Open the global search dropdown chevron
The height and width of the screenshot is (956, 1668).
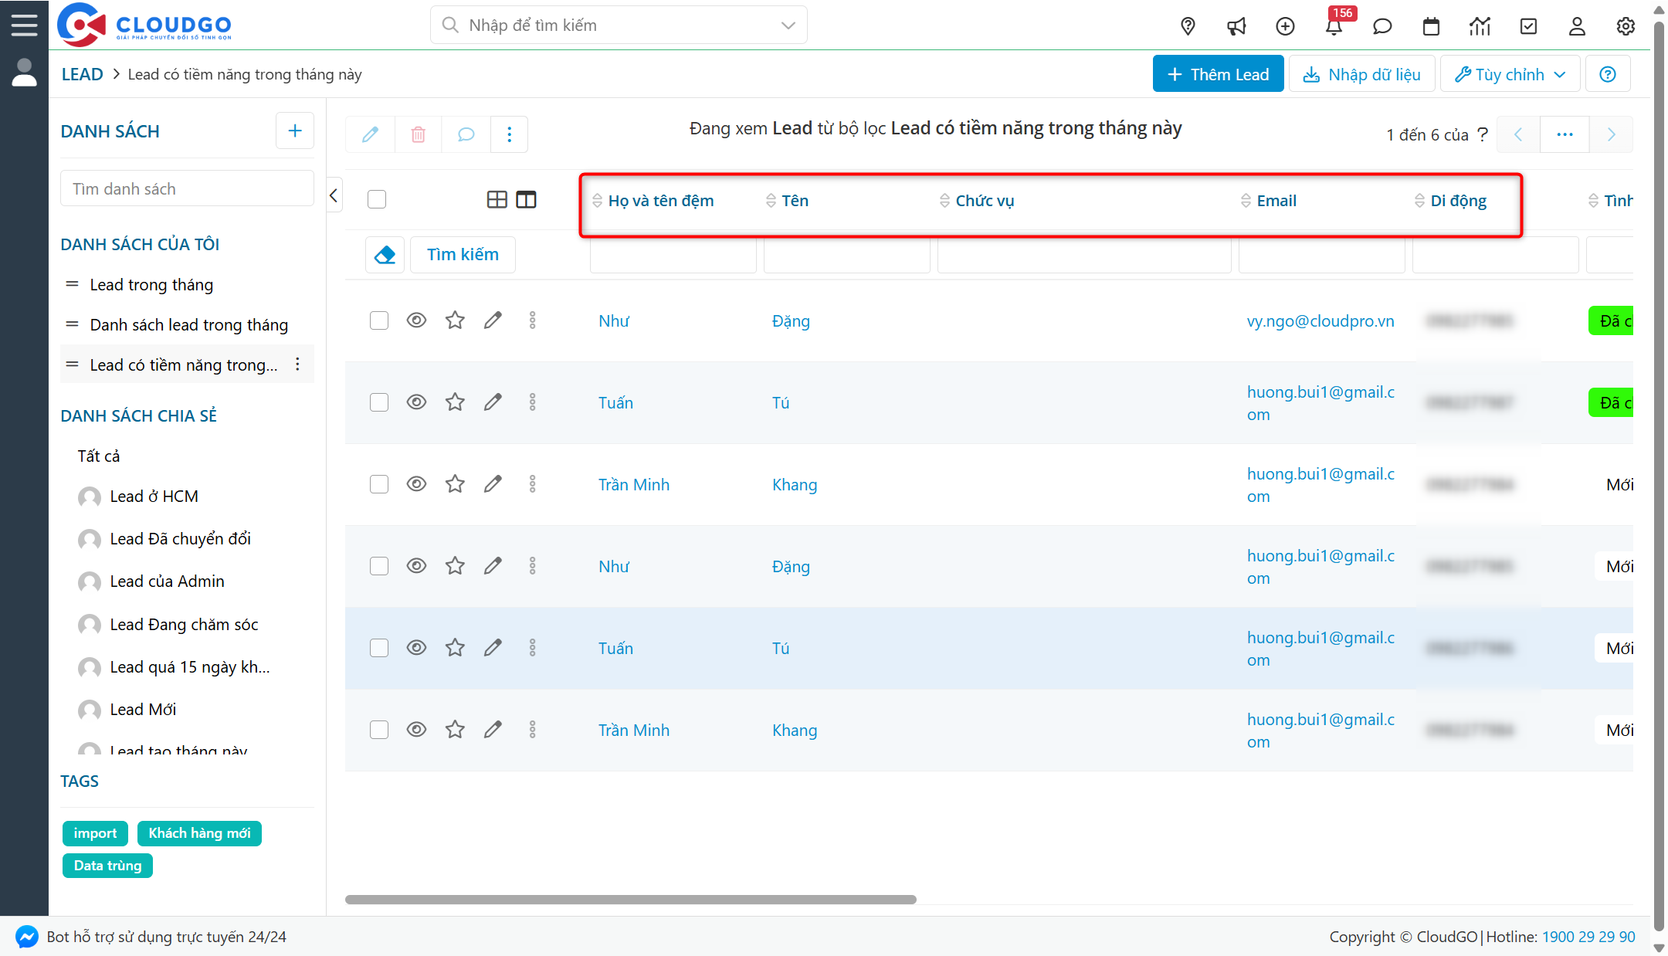(788, 25)
